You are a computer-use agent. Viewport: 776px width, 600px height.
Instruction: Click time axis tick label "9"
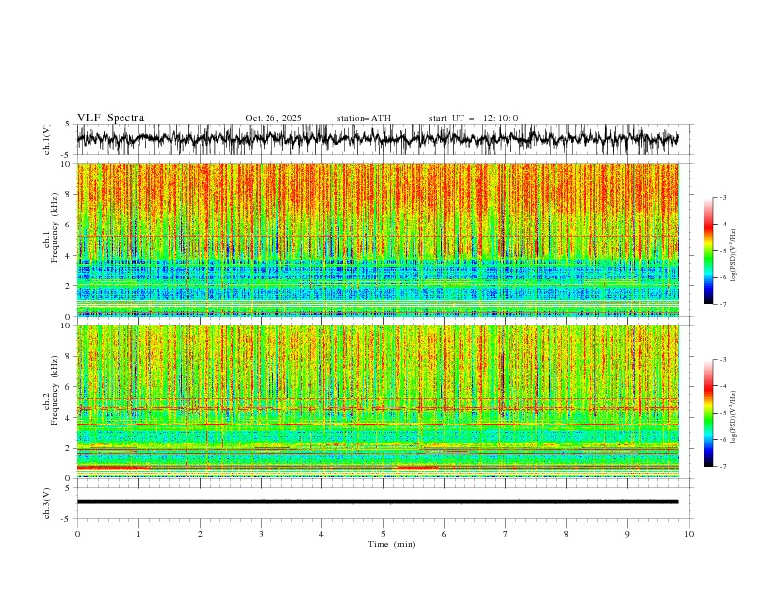(627, 534)
